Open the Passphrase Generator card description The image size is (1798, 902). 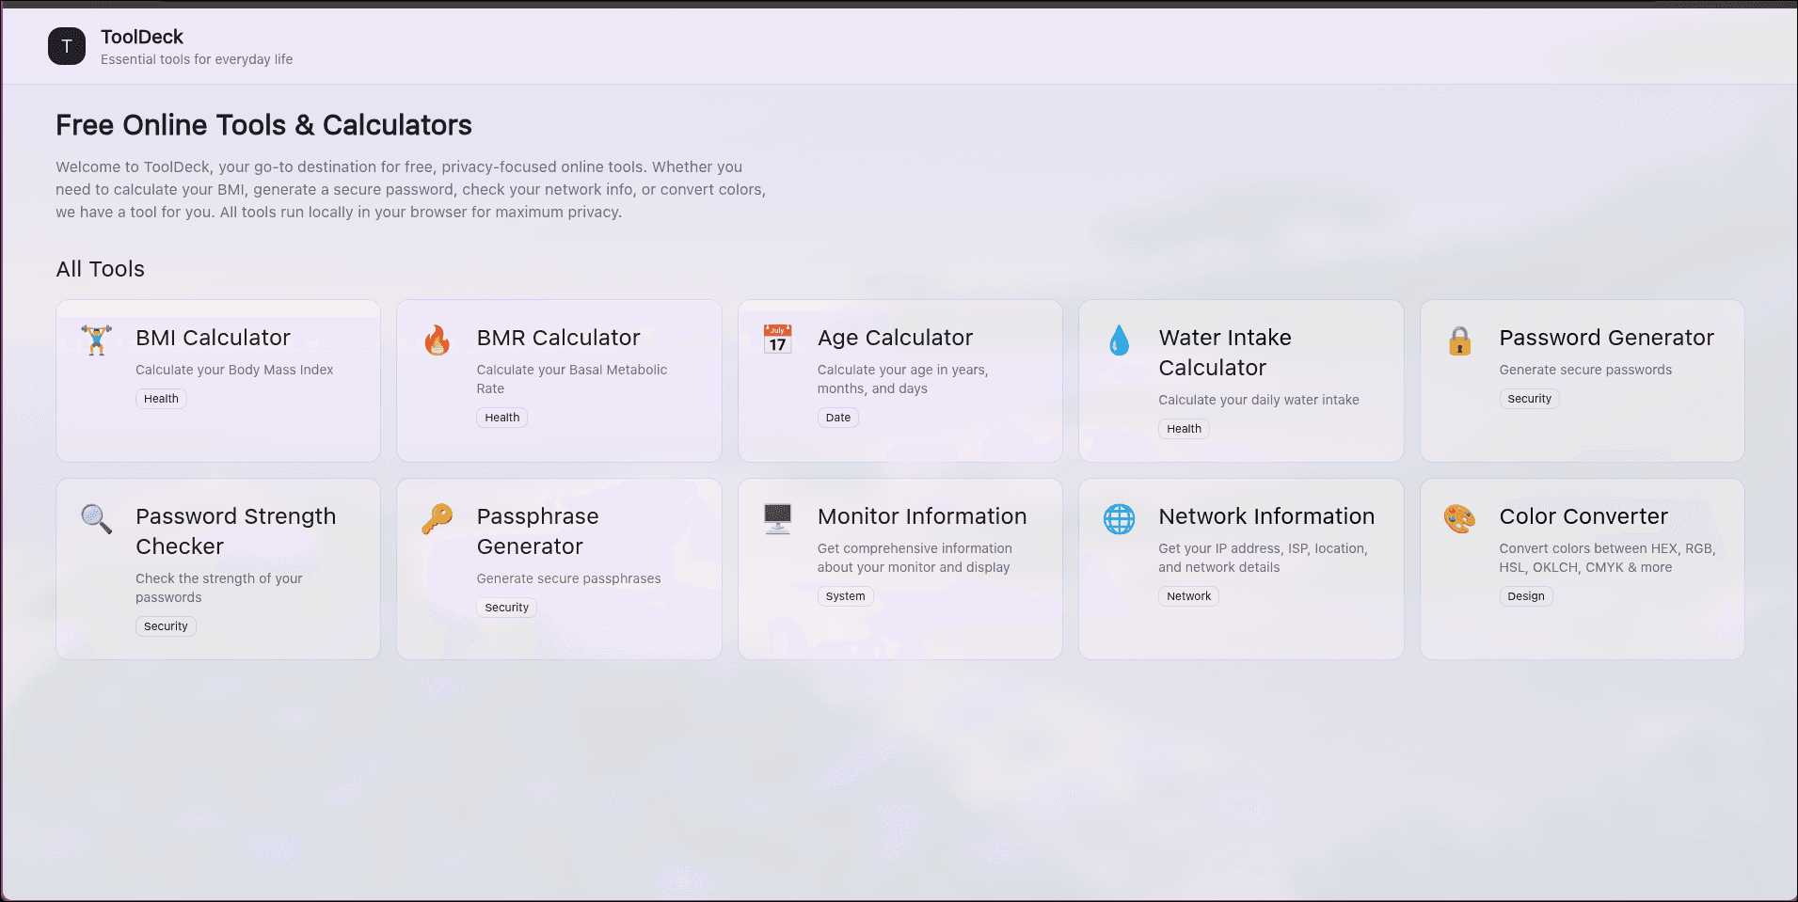click(568, 578)
